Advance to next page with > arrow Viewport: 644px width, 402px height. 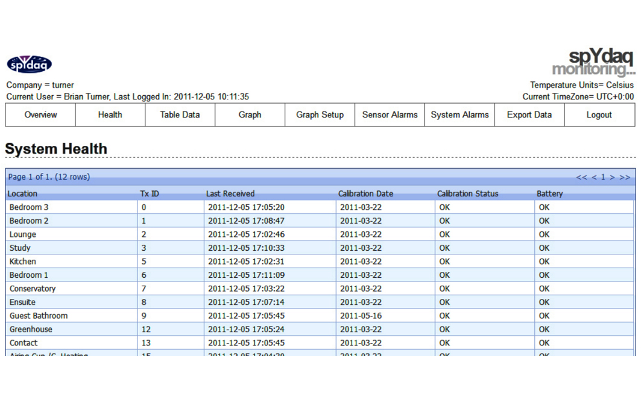click(x=612, y=177)
